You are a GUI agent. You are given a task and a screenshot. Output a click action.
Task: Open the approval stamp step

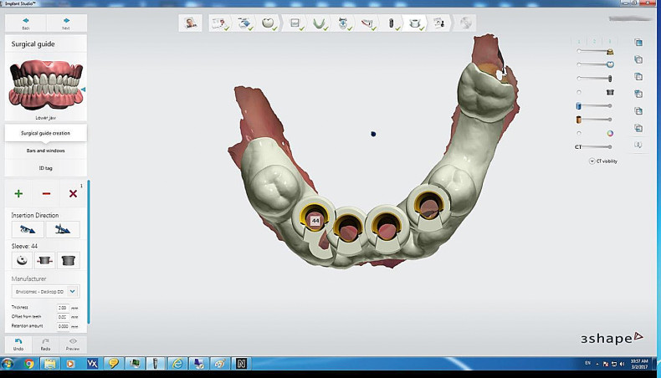(x=439, y=23)
